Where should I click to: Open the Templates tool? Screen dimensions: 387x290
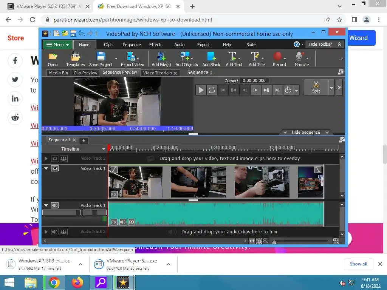point(75,59)
